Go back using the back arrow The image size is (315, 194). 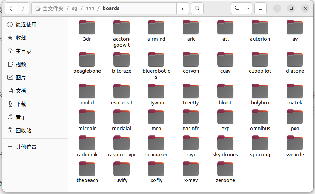[11, 8]
